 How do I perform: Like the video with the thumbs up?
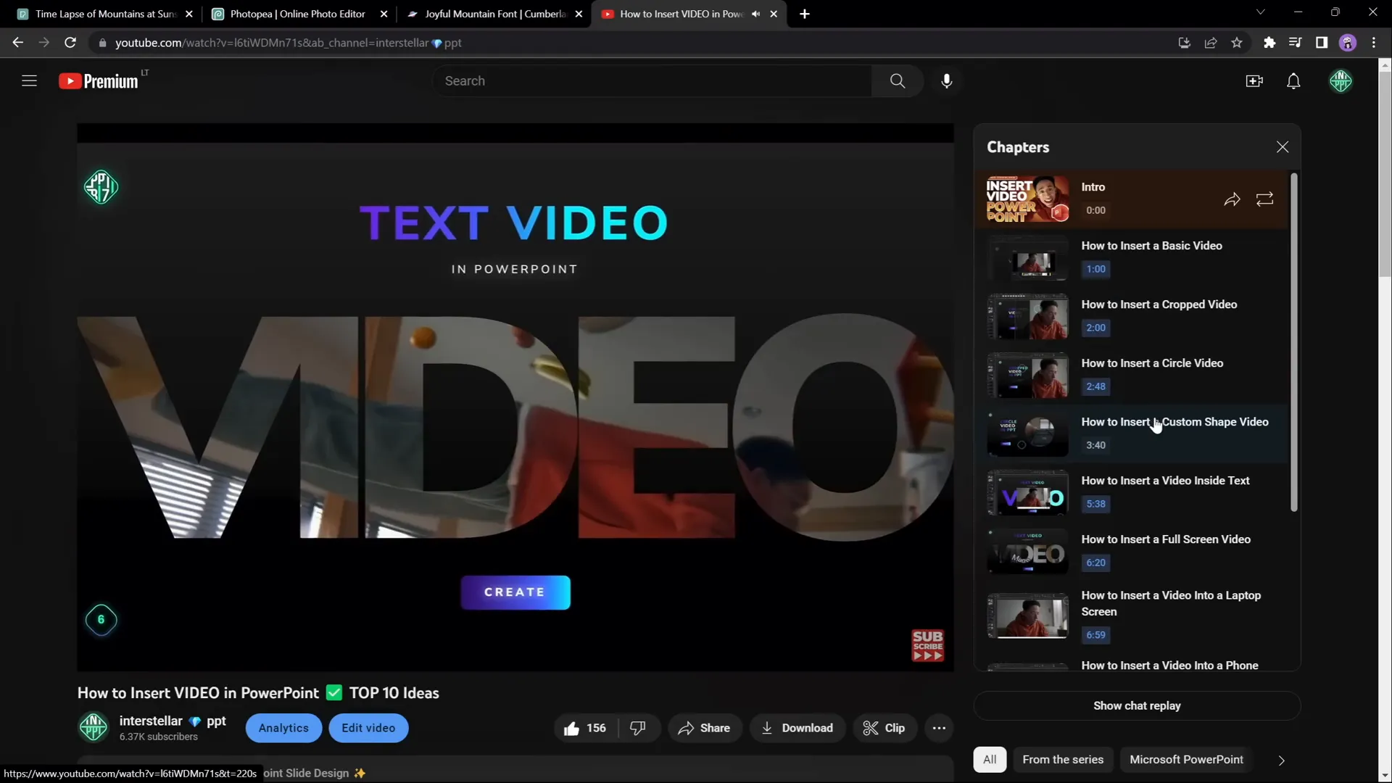tap(572, 728)
